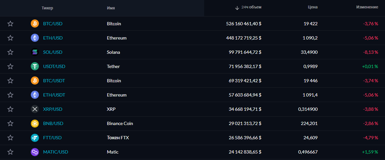The height and width of the screenshot is (160, 385).
Task: Sort table by Изменение column header
Action: pyautogui.click(x=367, y=7)
